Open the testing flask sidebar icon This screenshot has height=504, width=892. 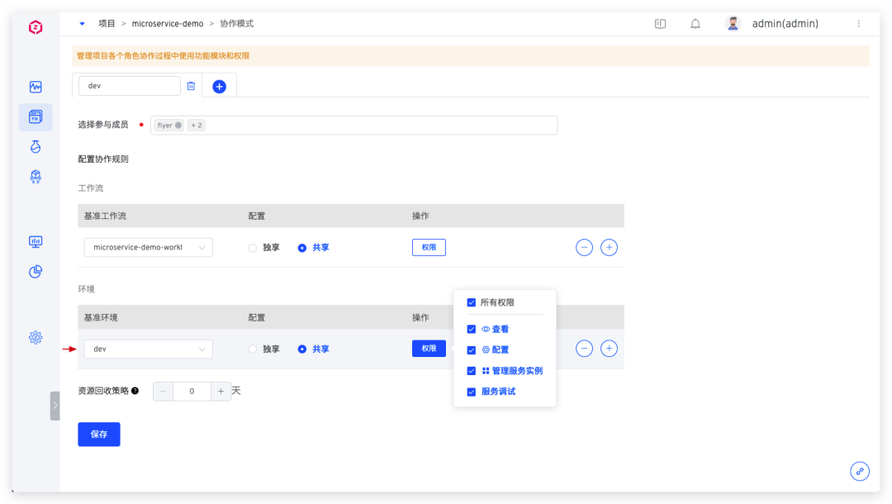(x=36, y=146)
